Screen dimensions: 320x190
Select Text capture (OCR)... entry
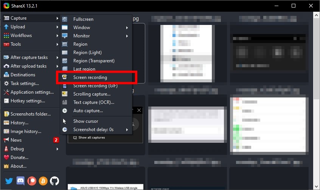pos(96,102)
